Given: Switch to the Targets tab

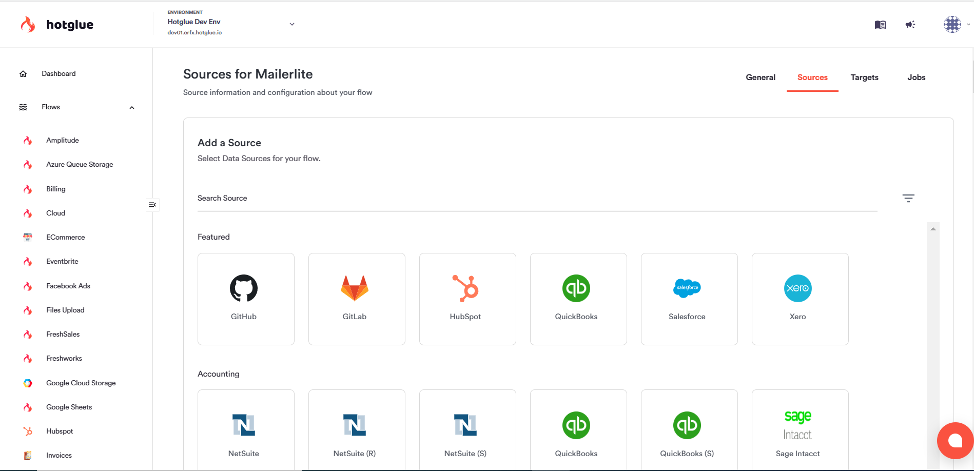Looking at the screenshot, I should click(x=864, y=77).
